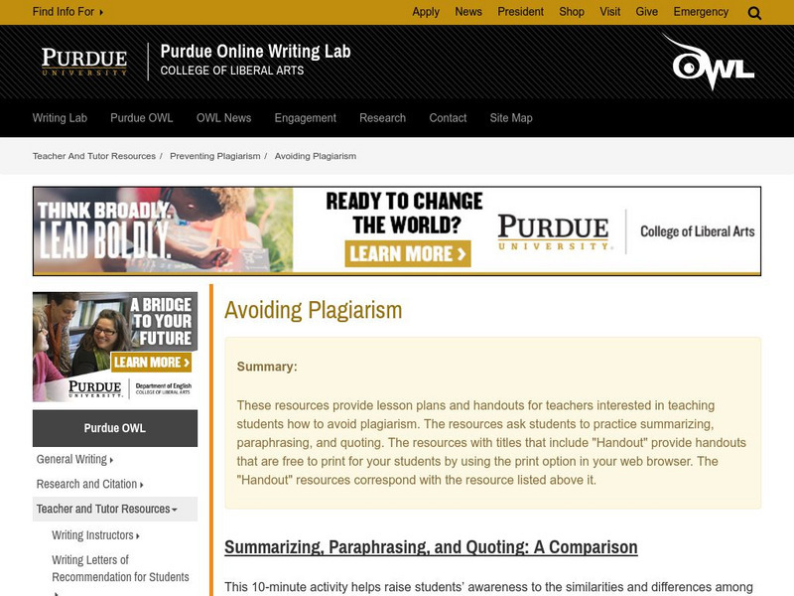The image size is (794, 596).
Task: Click the Purdue OWL sidebar header button
Action: (x=115, y=428)
